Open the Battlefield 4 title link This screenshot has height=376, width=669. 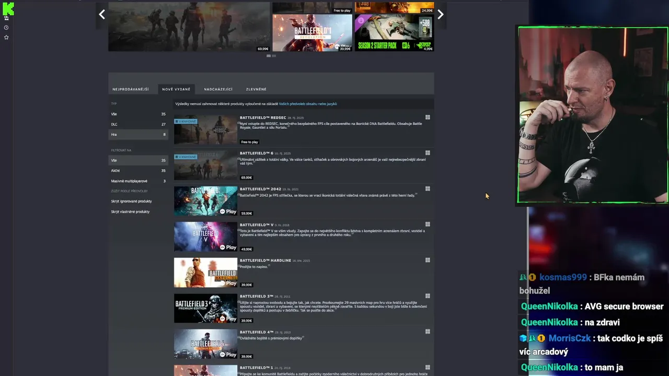pos(257,332)
